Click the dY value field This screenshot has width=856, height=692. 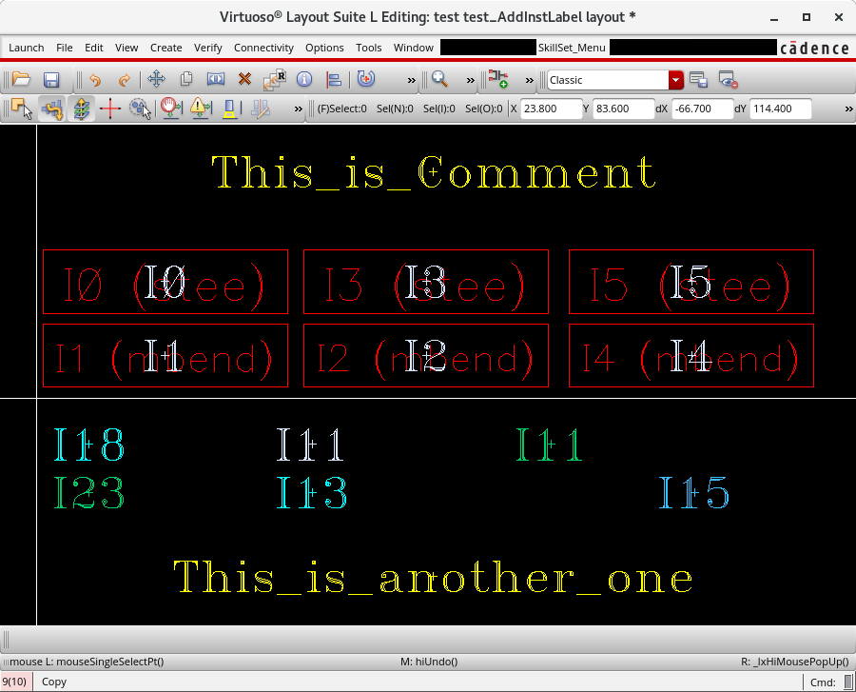click(781, 109)
